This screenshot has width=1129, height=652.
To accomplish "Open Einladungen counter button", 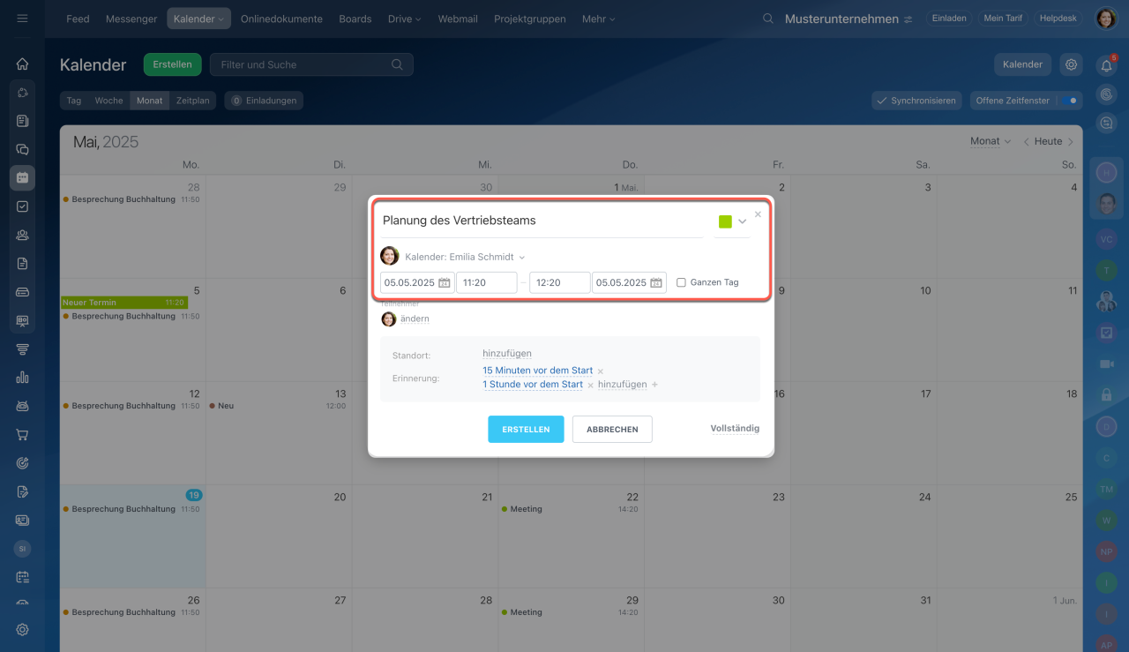I will point(264,101).
